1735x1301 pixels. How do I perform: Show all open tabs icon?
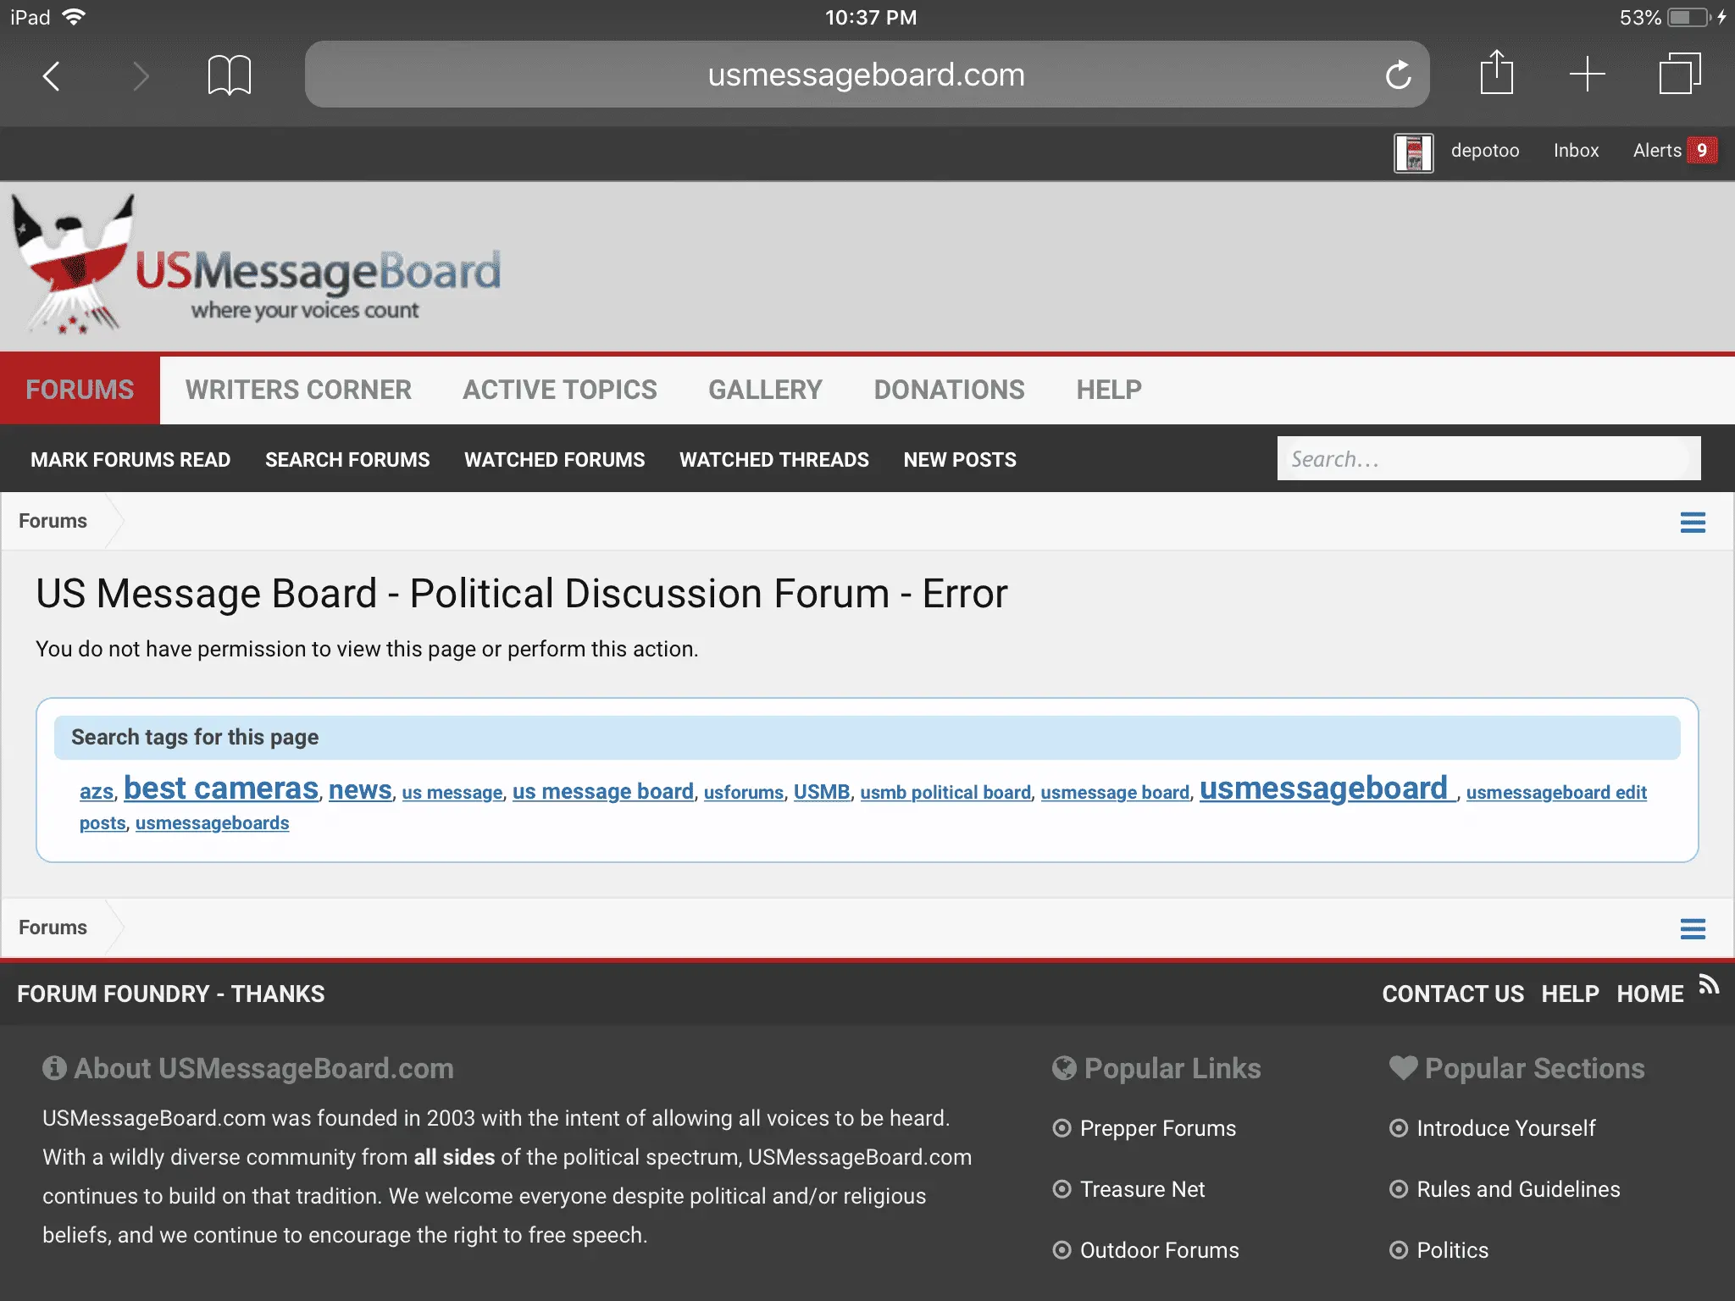[1679, 74]
